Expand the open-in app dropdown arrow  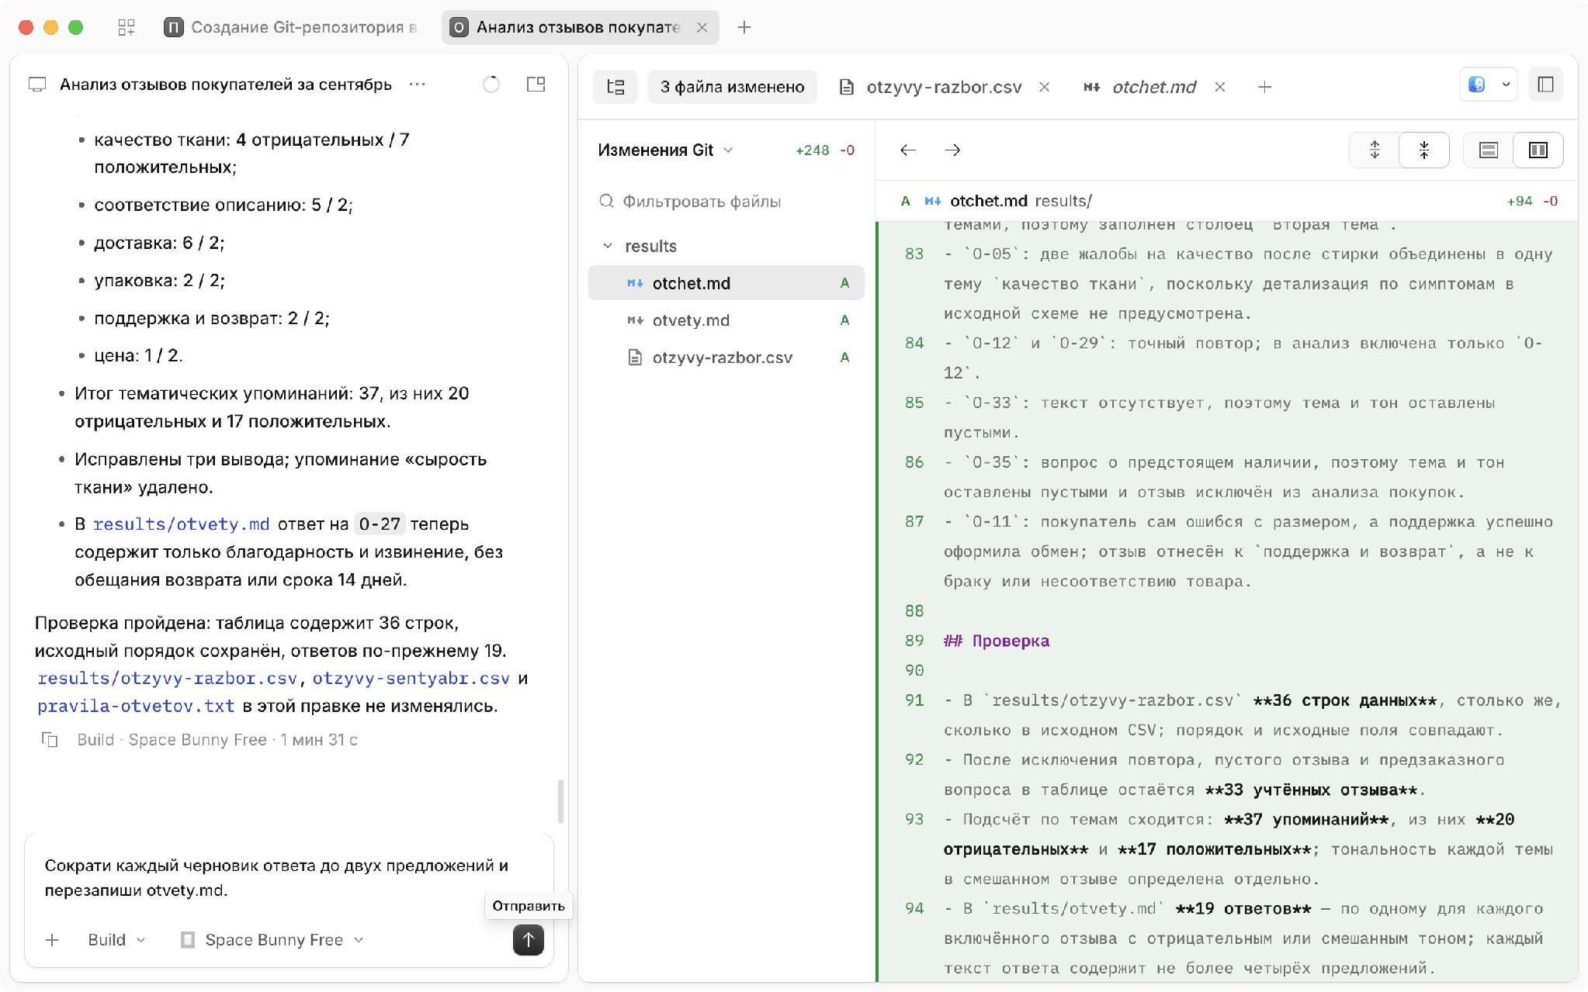click(x=1506, y=85)
